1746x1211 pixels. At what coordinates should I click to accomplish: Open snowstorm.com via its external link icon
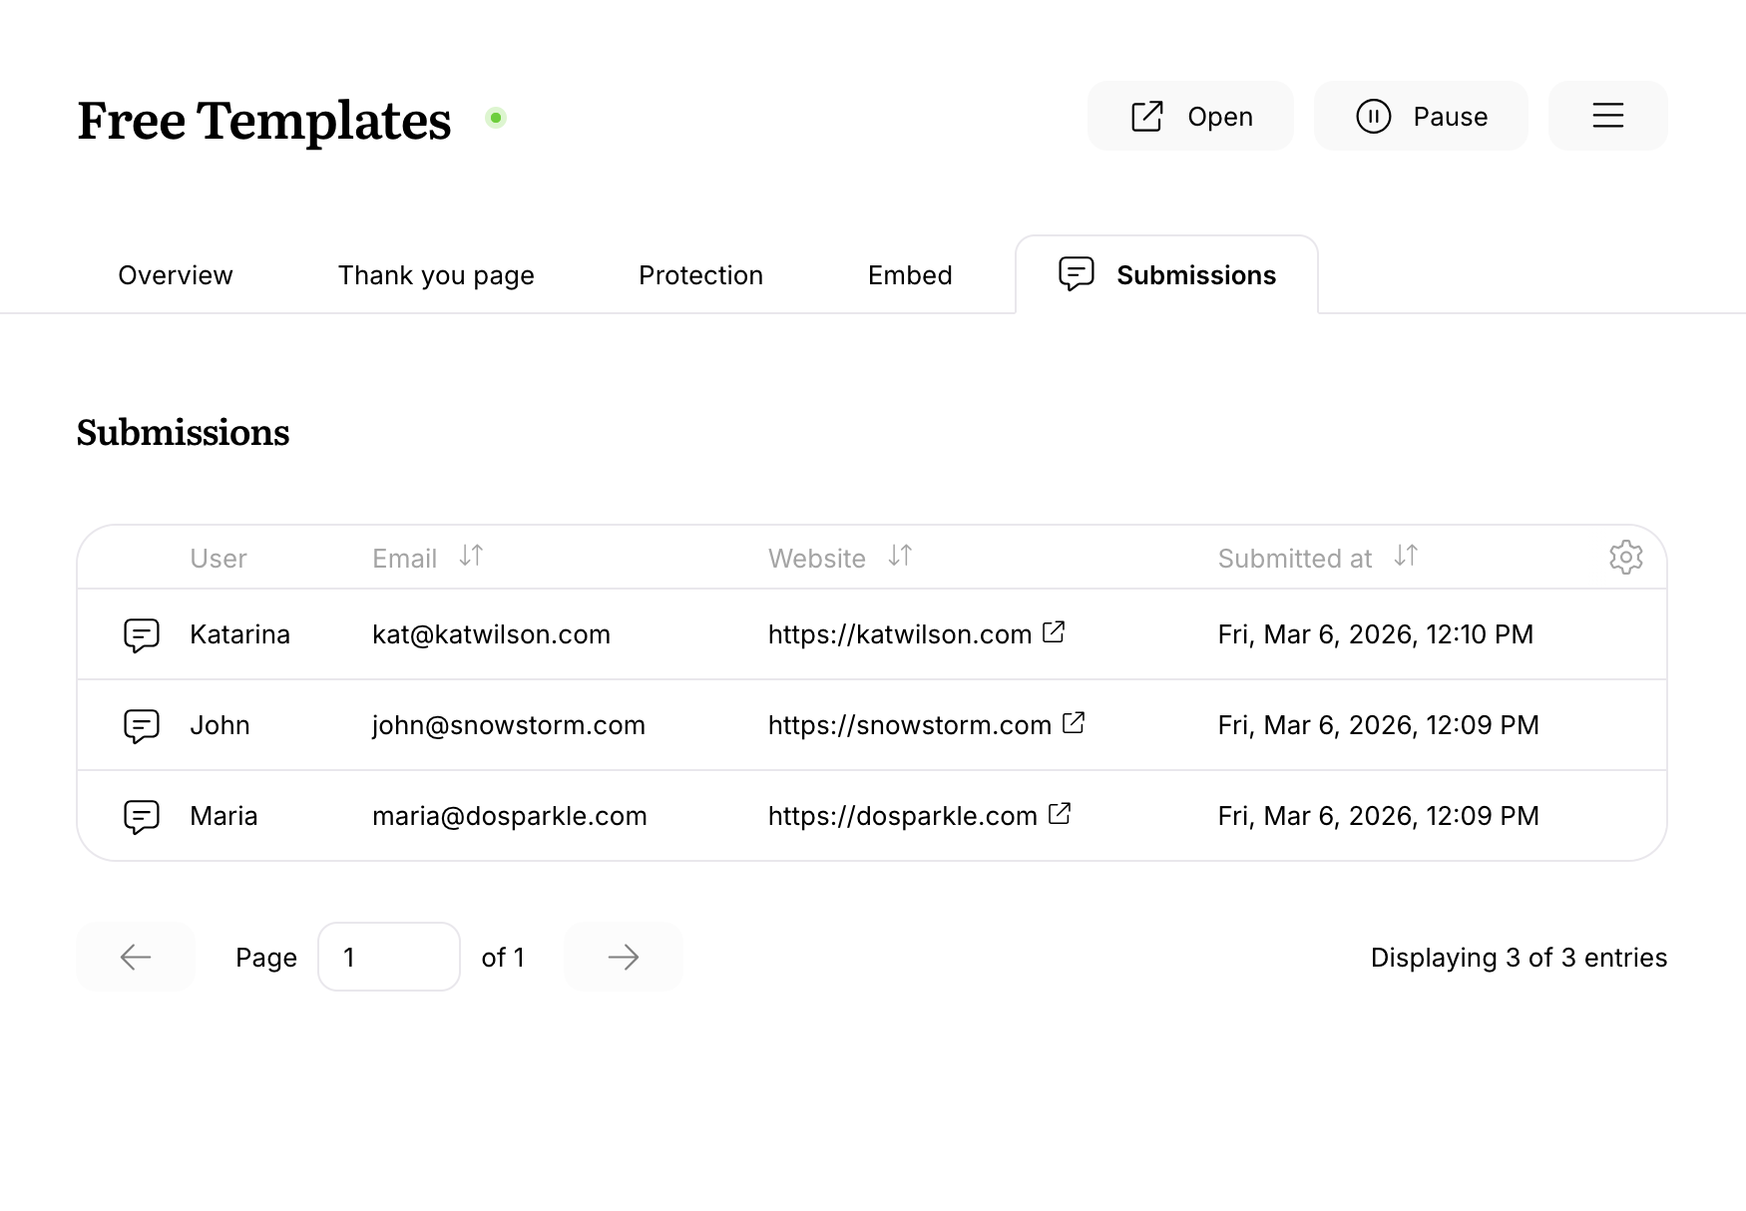1074,722
